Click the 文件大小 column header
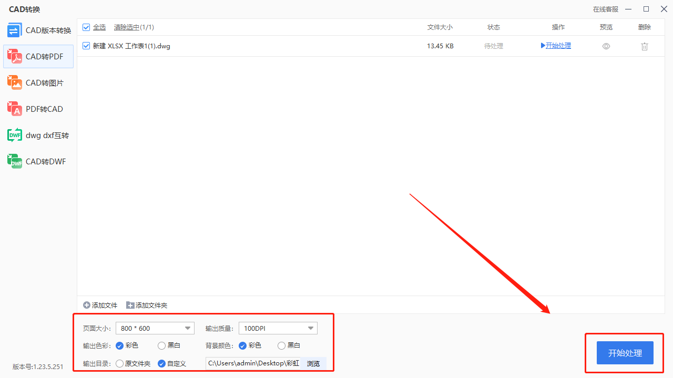Image resolution: width=673 pixels, height=378 pixels. pyautogui.click(x=440, y=27)
